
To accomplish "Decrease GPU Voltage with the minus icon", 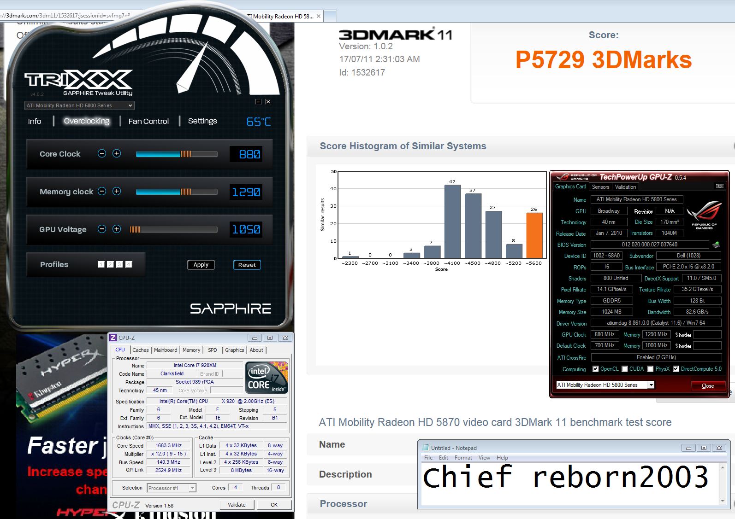I will (x=102, y=229).
